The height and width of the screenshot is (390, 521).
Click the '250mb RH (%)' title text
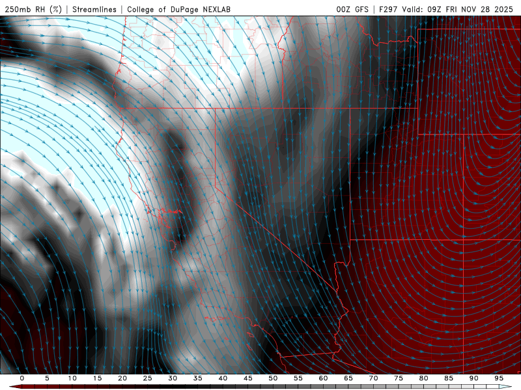(x=33, y=10)
